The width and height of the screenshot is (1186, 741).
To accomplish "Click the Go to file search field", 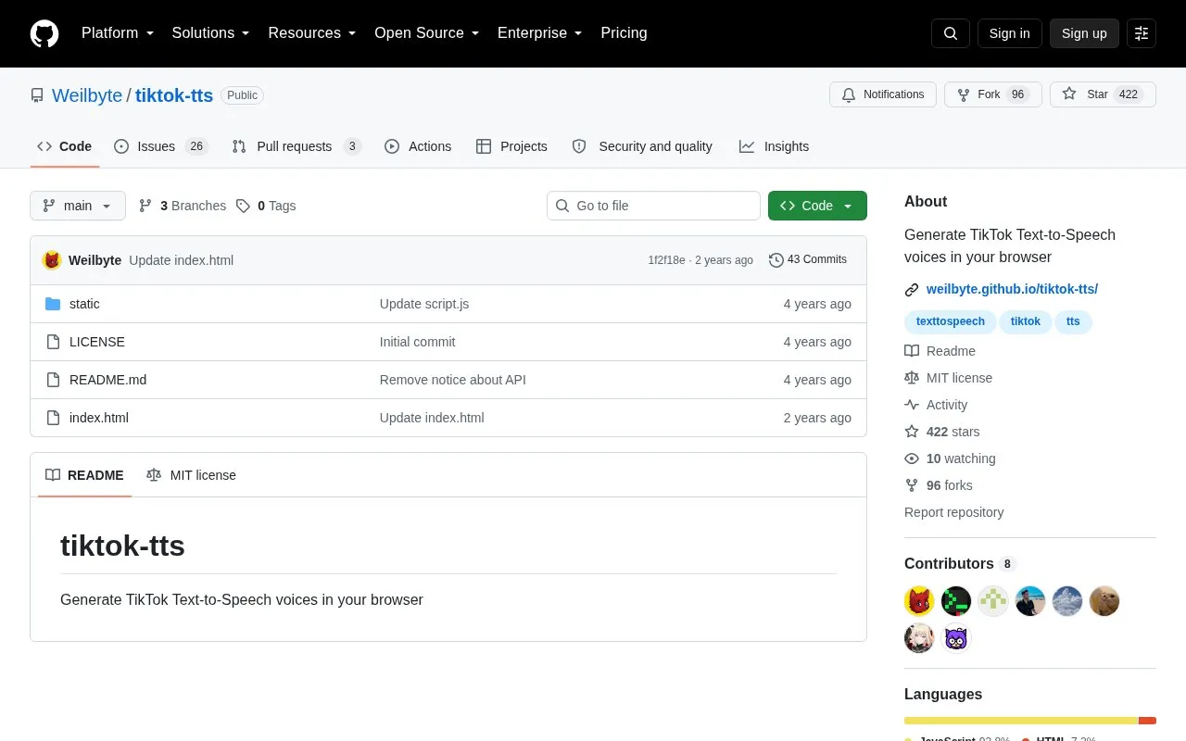I will click(x=653, y=206).
